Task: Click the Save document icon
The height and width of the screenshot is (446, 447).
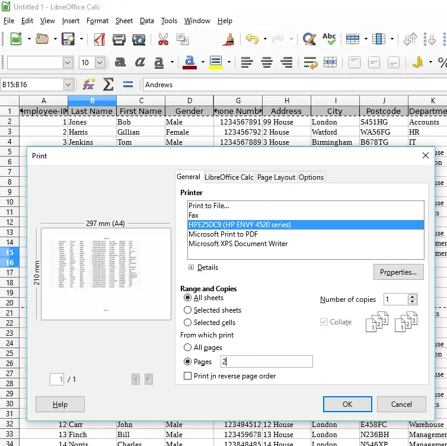Action: [68, 39]
